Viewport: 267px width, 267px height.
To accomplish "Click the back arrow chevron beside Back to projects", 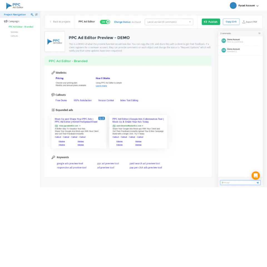I will (x=50, y=22).
